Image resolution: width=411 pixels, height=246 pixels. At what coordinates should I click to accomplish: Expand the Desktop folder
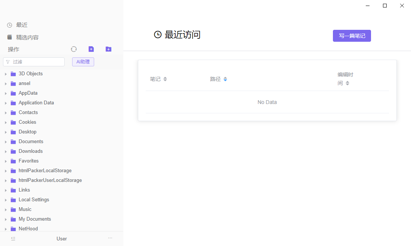pos(5,132)
